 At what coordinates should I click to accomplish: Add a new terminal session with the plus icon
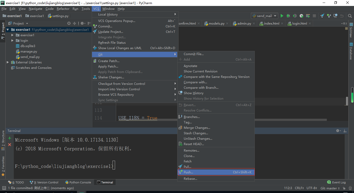tap(10, 138)
